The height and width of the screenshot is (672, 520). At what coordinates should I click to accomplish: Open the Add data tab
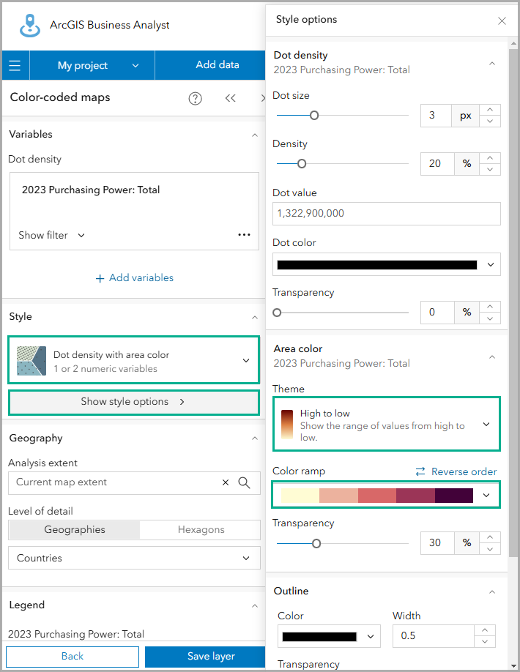click(217, 65)
